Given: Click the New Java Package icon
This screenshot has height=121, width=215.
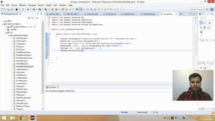Looking at the screenshot, I should [x=52, y=9].
